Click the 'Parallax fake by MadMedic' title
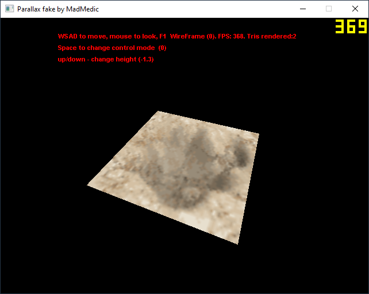This screenshot has height=294, width=369. point(58,9)
